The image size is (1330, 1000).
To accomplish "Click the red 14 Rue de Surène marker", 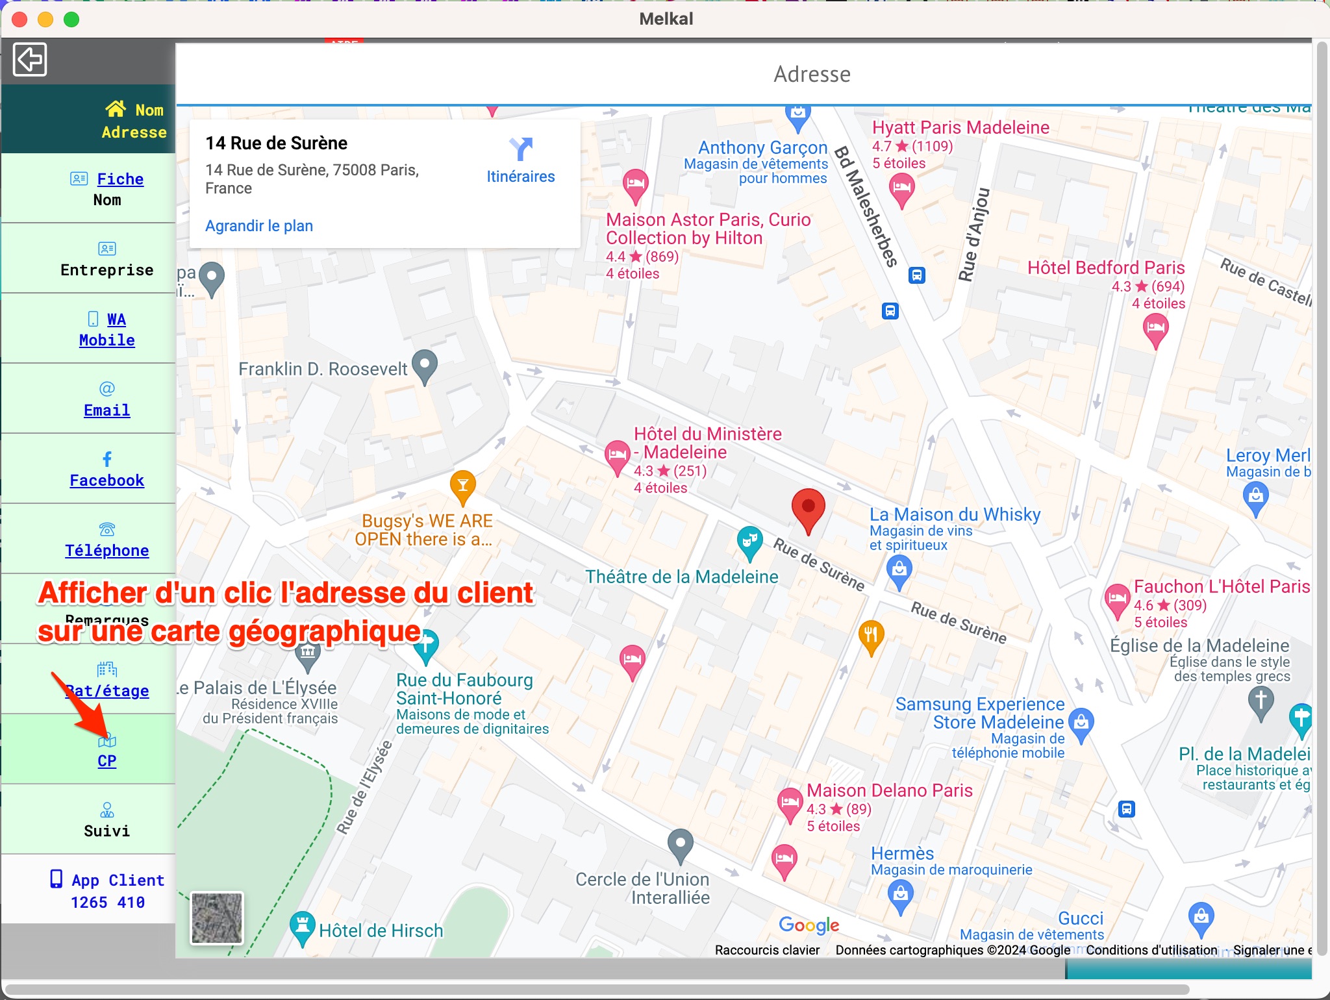I will click(x=808, y=508).
